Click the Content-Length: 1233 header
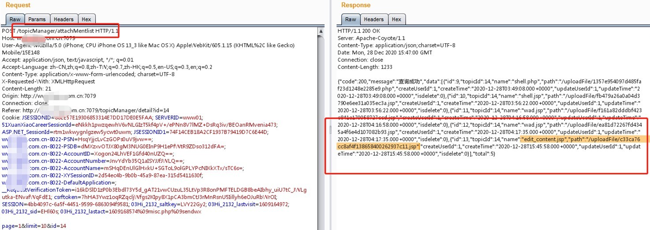Image resolution: width=650 pixels, height=230 pixels. click(x=364, y=66)
